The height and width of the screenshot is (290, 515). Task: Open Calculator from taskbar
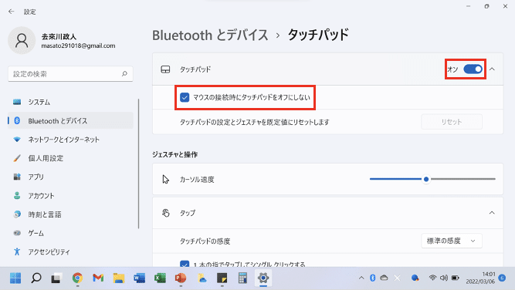(x=242, y=278)
